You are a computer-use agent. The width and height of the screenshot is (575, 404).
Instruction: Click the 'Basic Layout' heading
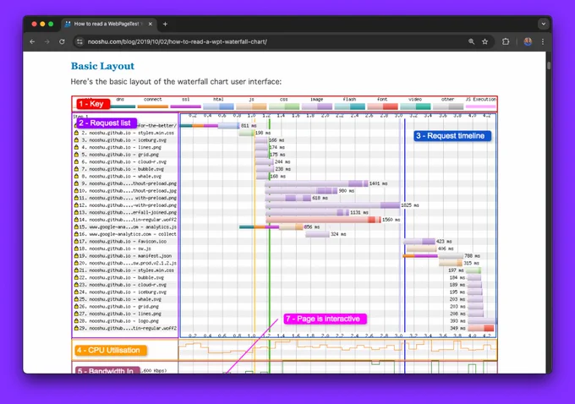coord(102,66)
